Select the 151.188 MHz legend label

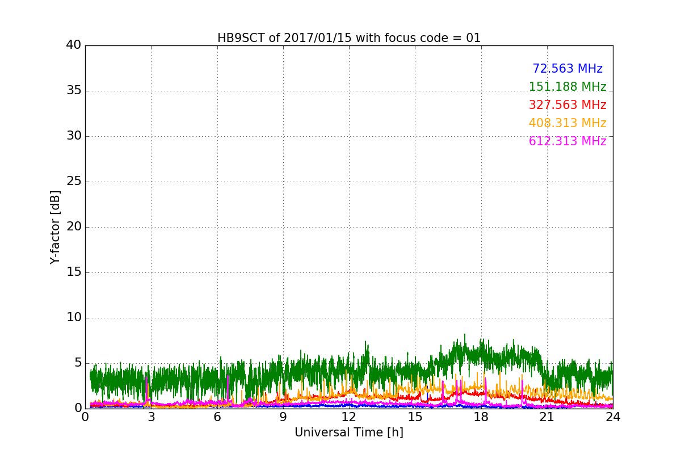tap(567, 87)
